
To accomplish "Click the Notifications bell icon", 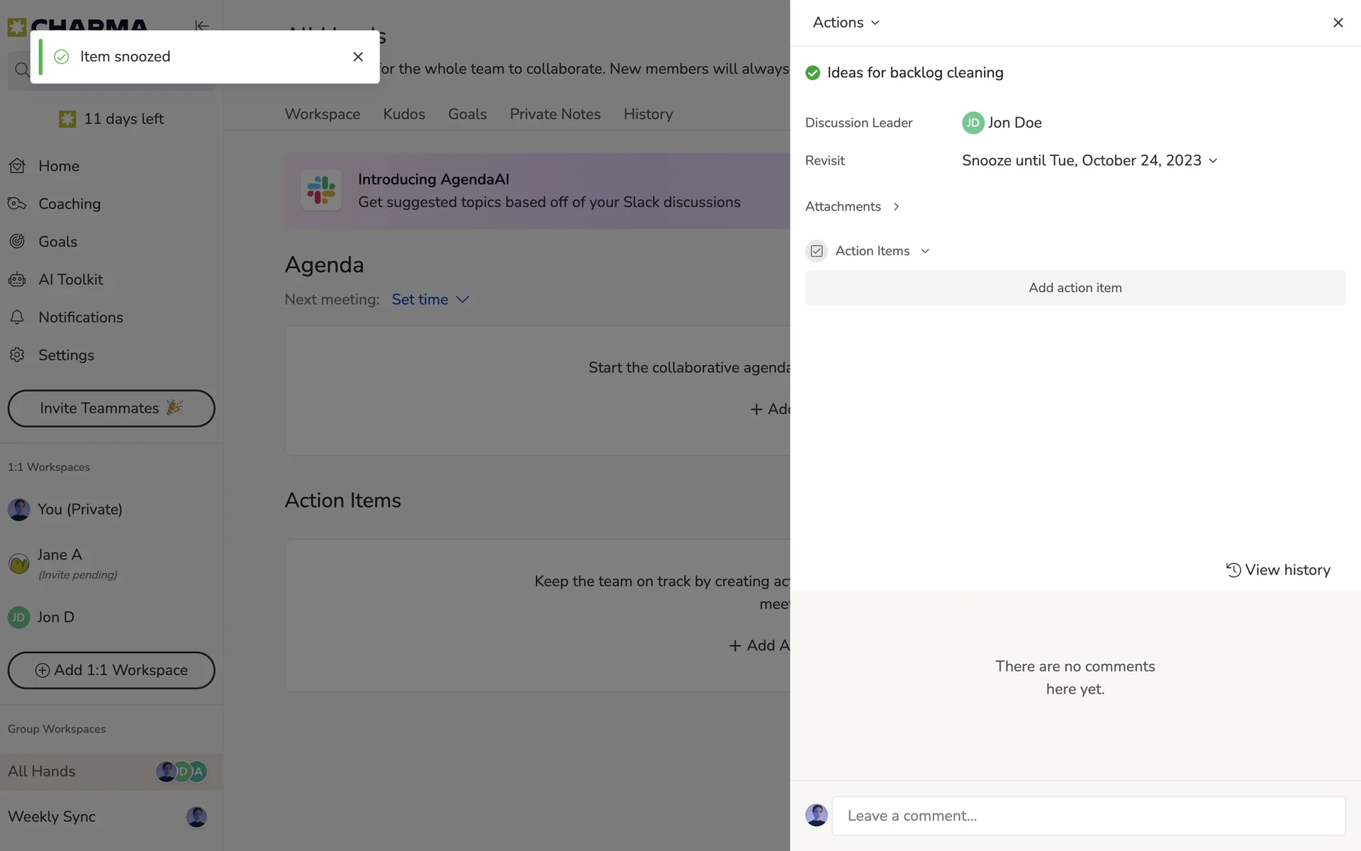I will [x=17, y=317].
